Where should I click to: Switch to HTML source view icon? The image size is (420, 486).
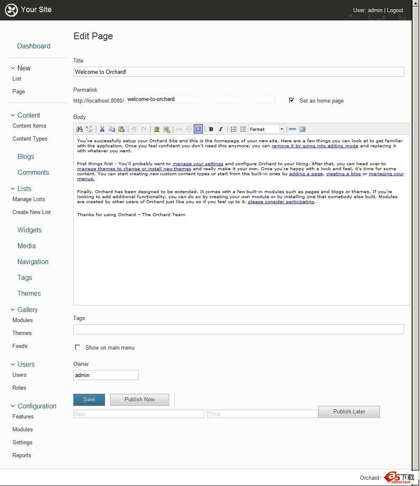pyautogui.click(x=292, y=129)
